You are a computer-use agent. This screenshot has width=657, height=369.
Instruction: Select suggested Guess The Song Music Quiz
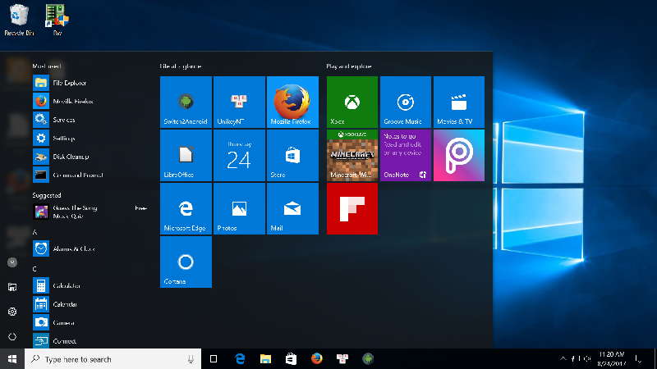[x=90, y=212]
